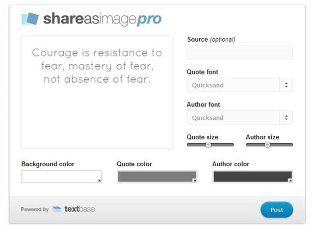Select the gray Quote color swatch

[x=157, y=177]
